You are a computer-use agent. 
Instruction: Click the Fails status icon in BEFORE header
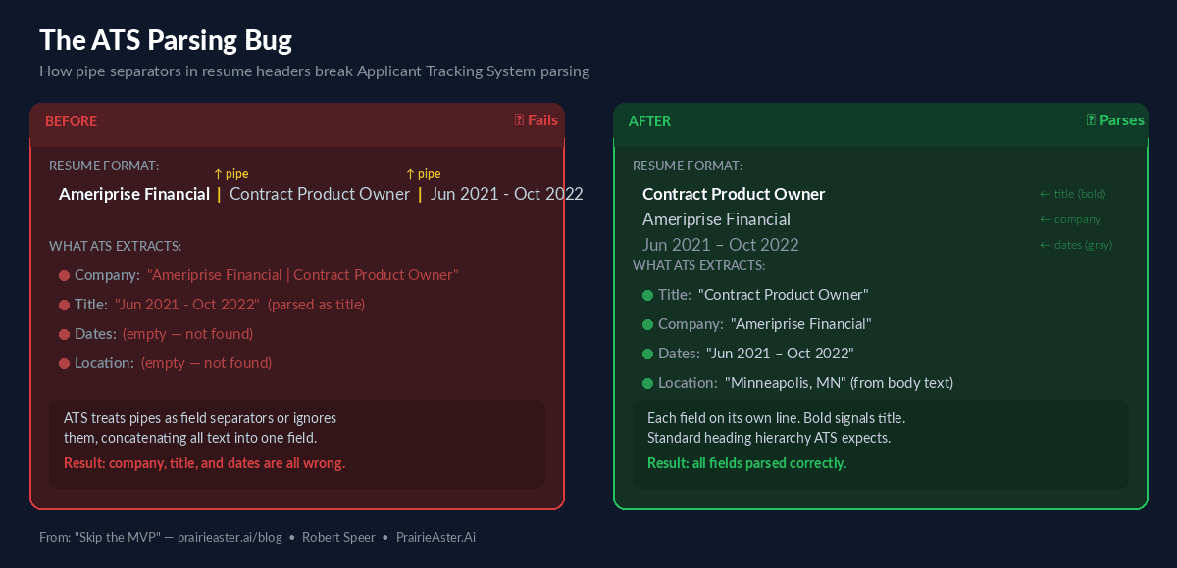(520, 120)
